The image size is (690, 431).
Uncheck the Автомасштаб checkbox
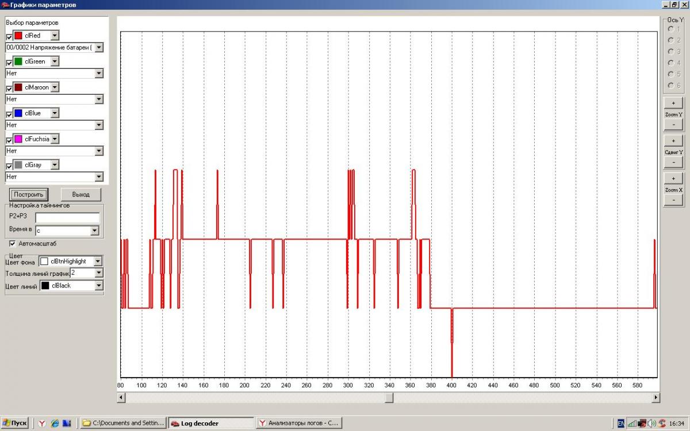13,243
